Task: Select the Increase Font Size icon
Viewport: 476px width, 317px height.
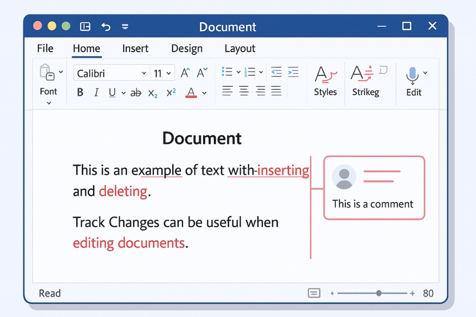Action: tap(185, 72)
